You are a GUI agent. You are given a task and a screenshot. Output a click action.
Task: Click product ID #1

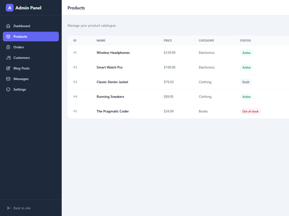pos(75,53)
